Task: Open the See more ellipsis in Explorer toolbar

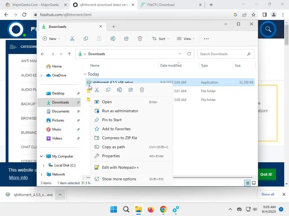Action: [x=206, y=39]
